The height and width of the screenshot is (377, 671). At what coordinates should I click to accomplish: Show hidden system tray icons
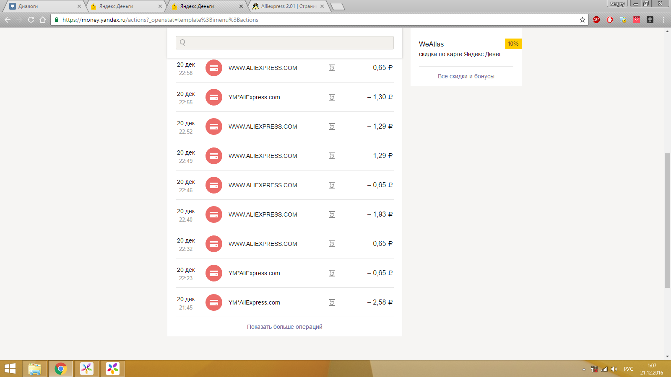[584, 369]
